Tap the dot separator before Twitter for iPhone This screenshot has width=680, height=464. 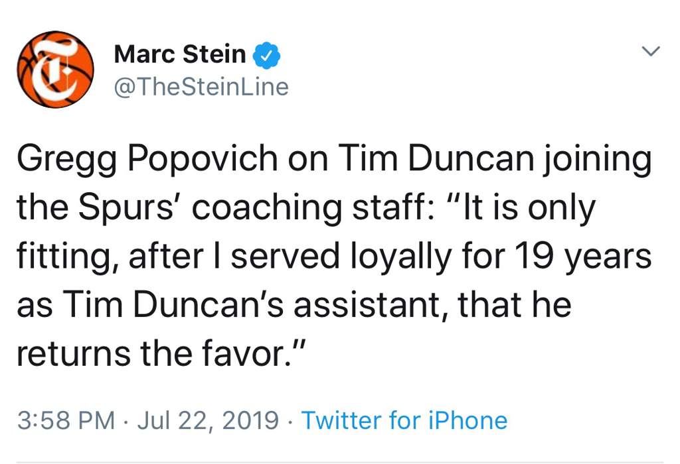(290, 421)
